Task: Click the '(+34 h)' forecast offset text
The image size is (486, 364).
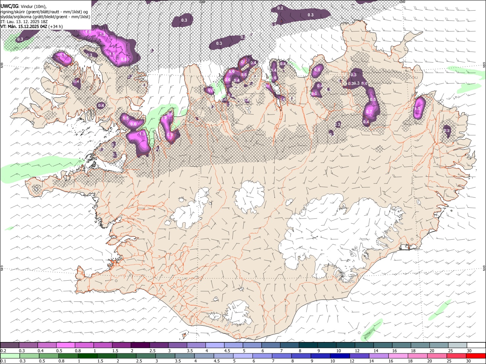Action: tap(56, 27)
